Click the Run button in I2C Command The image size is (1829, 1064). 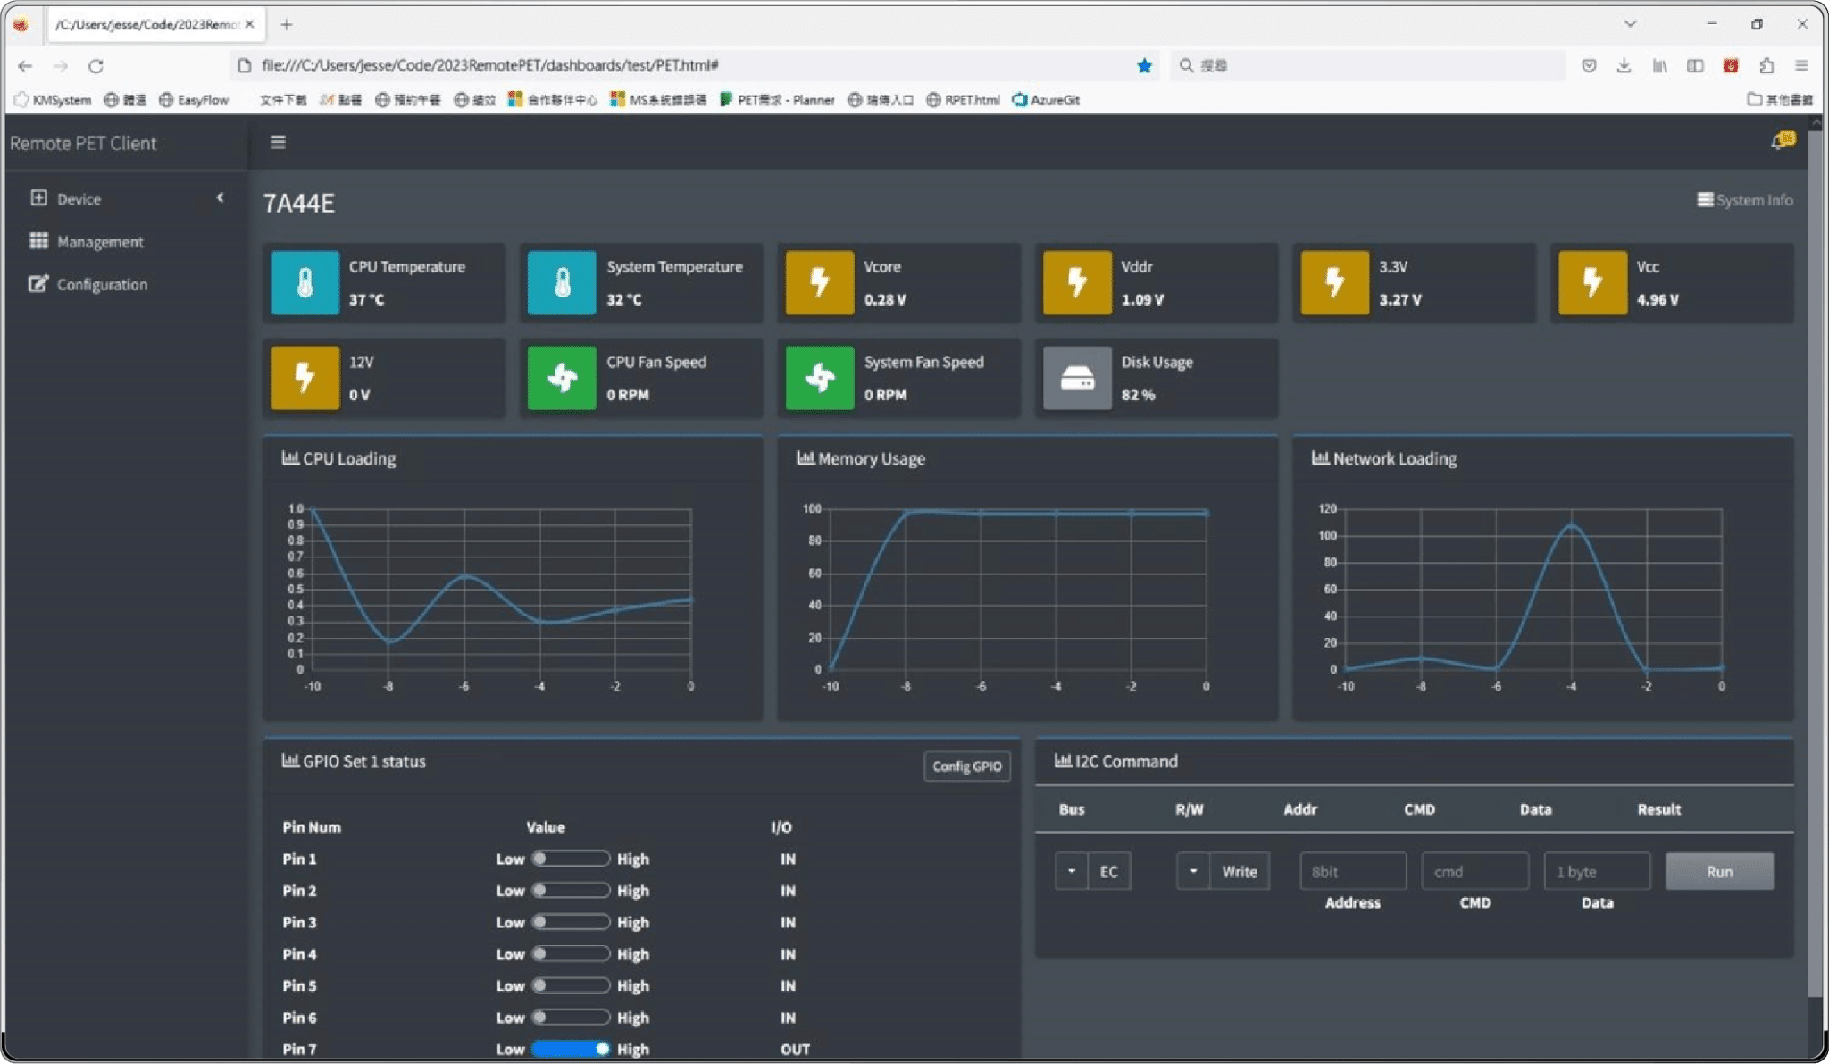(1717, 870)
